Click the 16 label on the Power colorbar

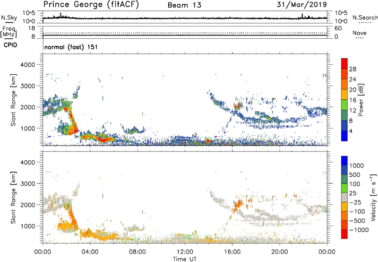coord(352,100)
